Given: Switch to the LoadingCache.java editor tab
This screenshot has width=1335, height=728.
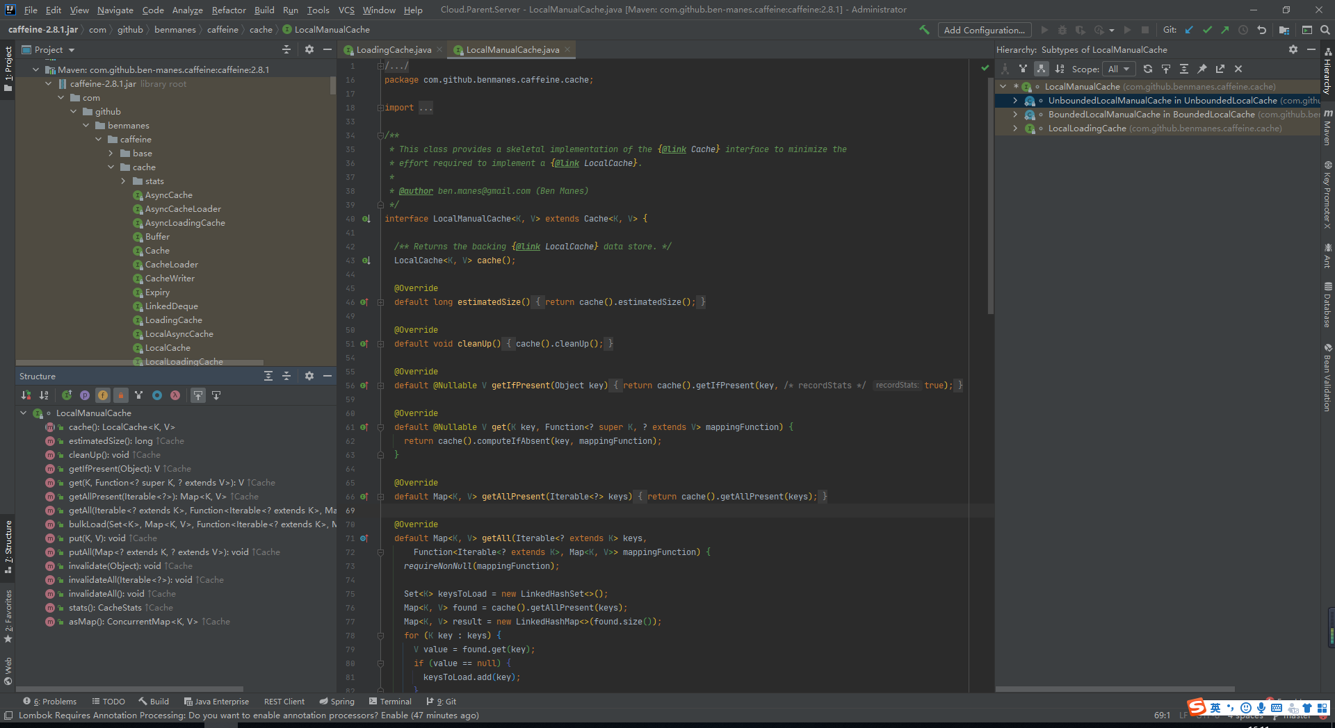Looking at the screenshot, I should point(394,50).
